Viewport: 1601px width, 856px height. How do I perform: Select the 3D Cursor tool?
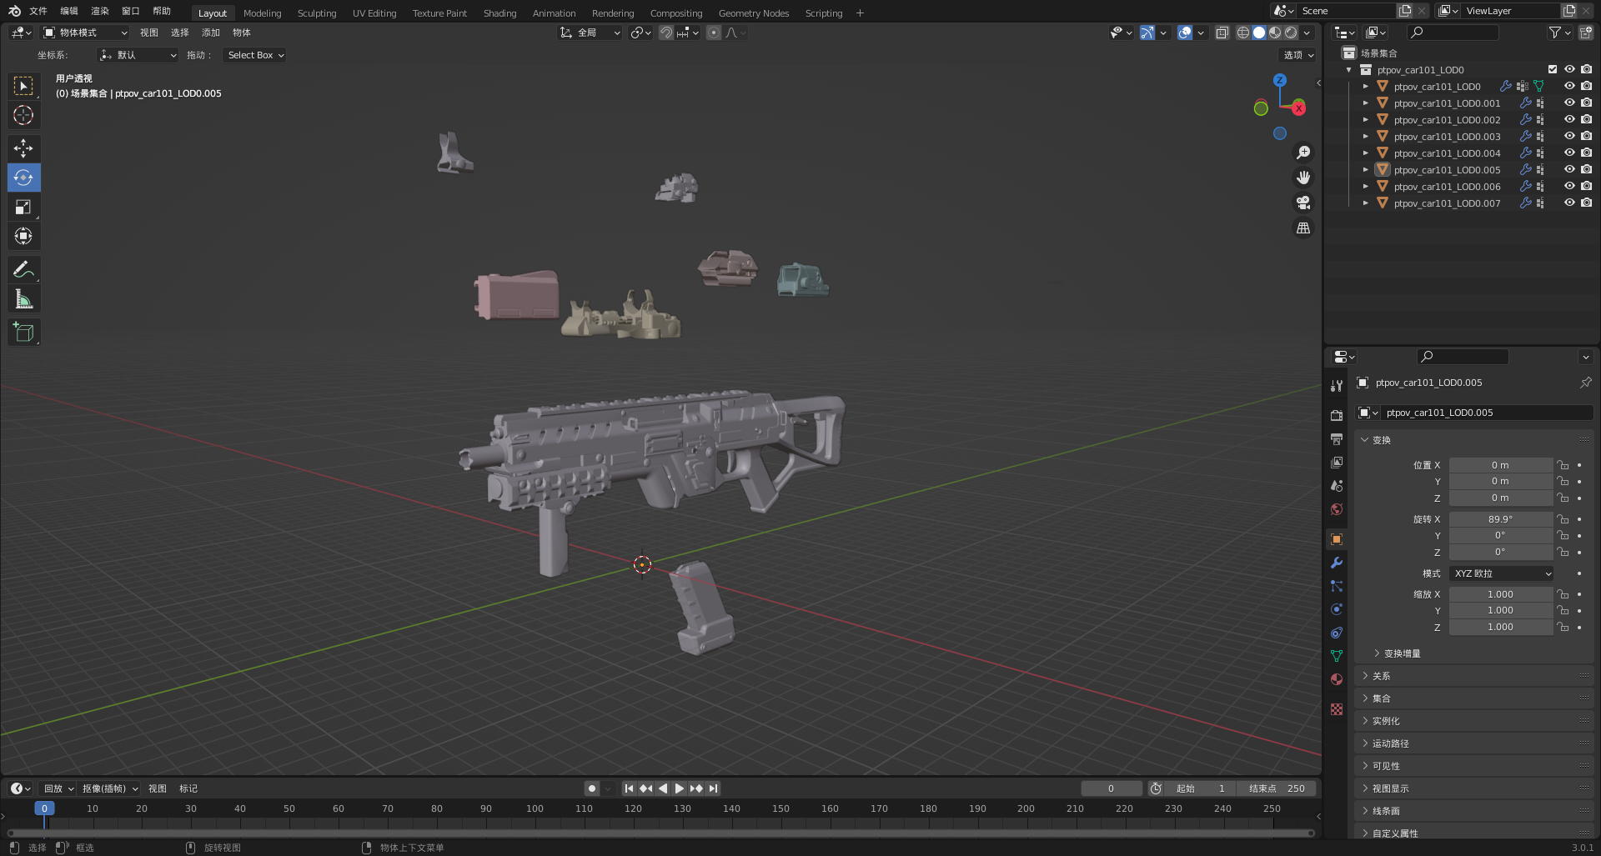click(x=23, y=115)
